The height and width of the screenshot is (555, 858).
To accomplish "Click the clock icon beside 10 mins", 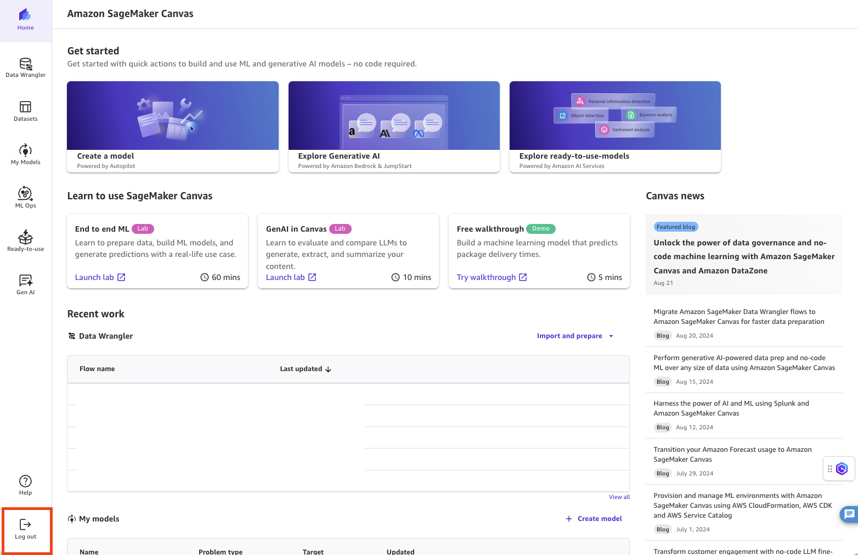I will tap(396, 277).
